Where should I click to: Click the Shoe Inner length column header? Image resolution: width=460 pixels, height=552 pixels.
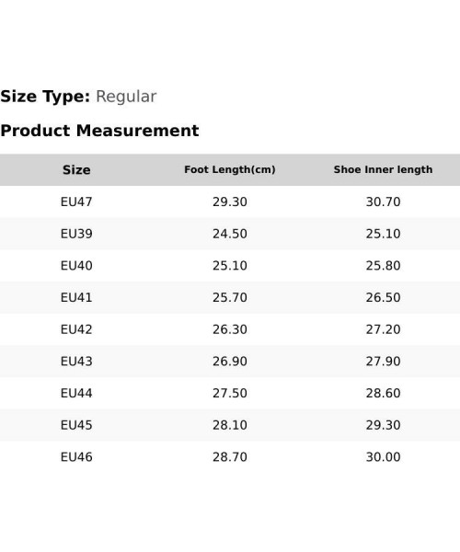tap(383, 169)
